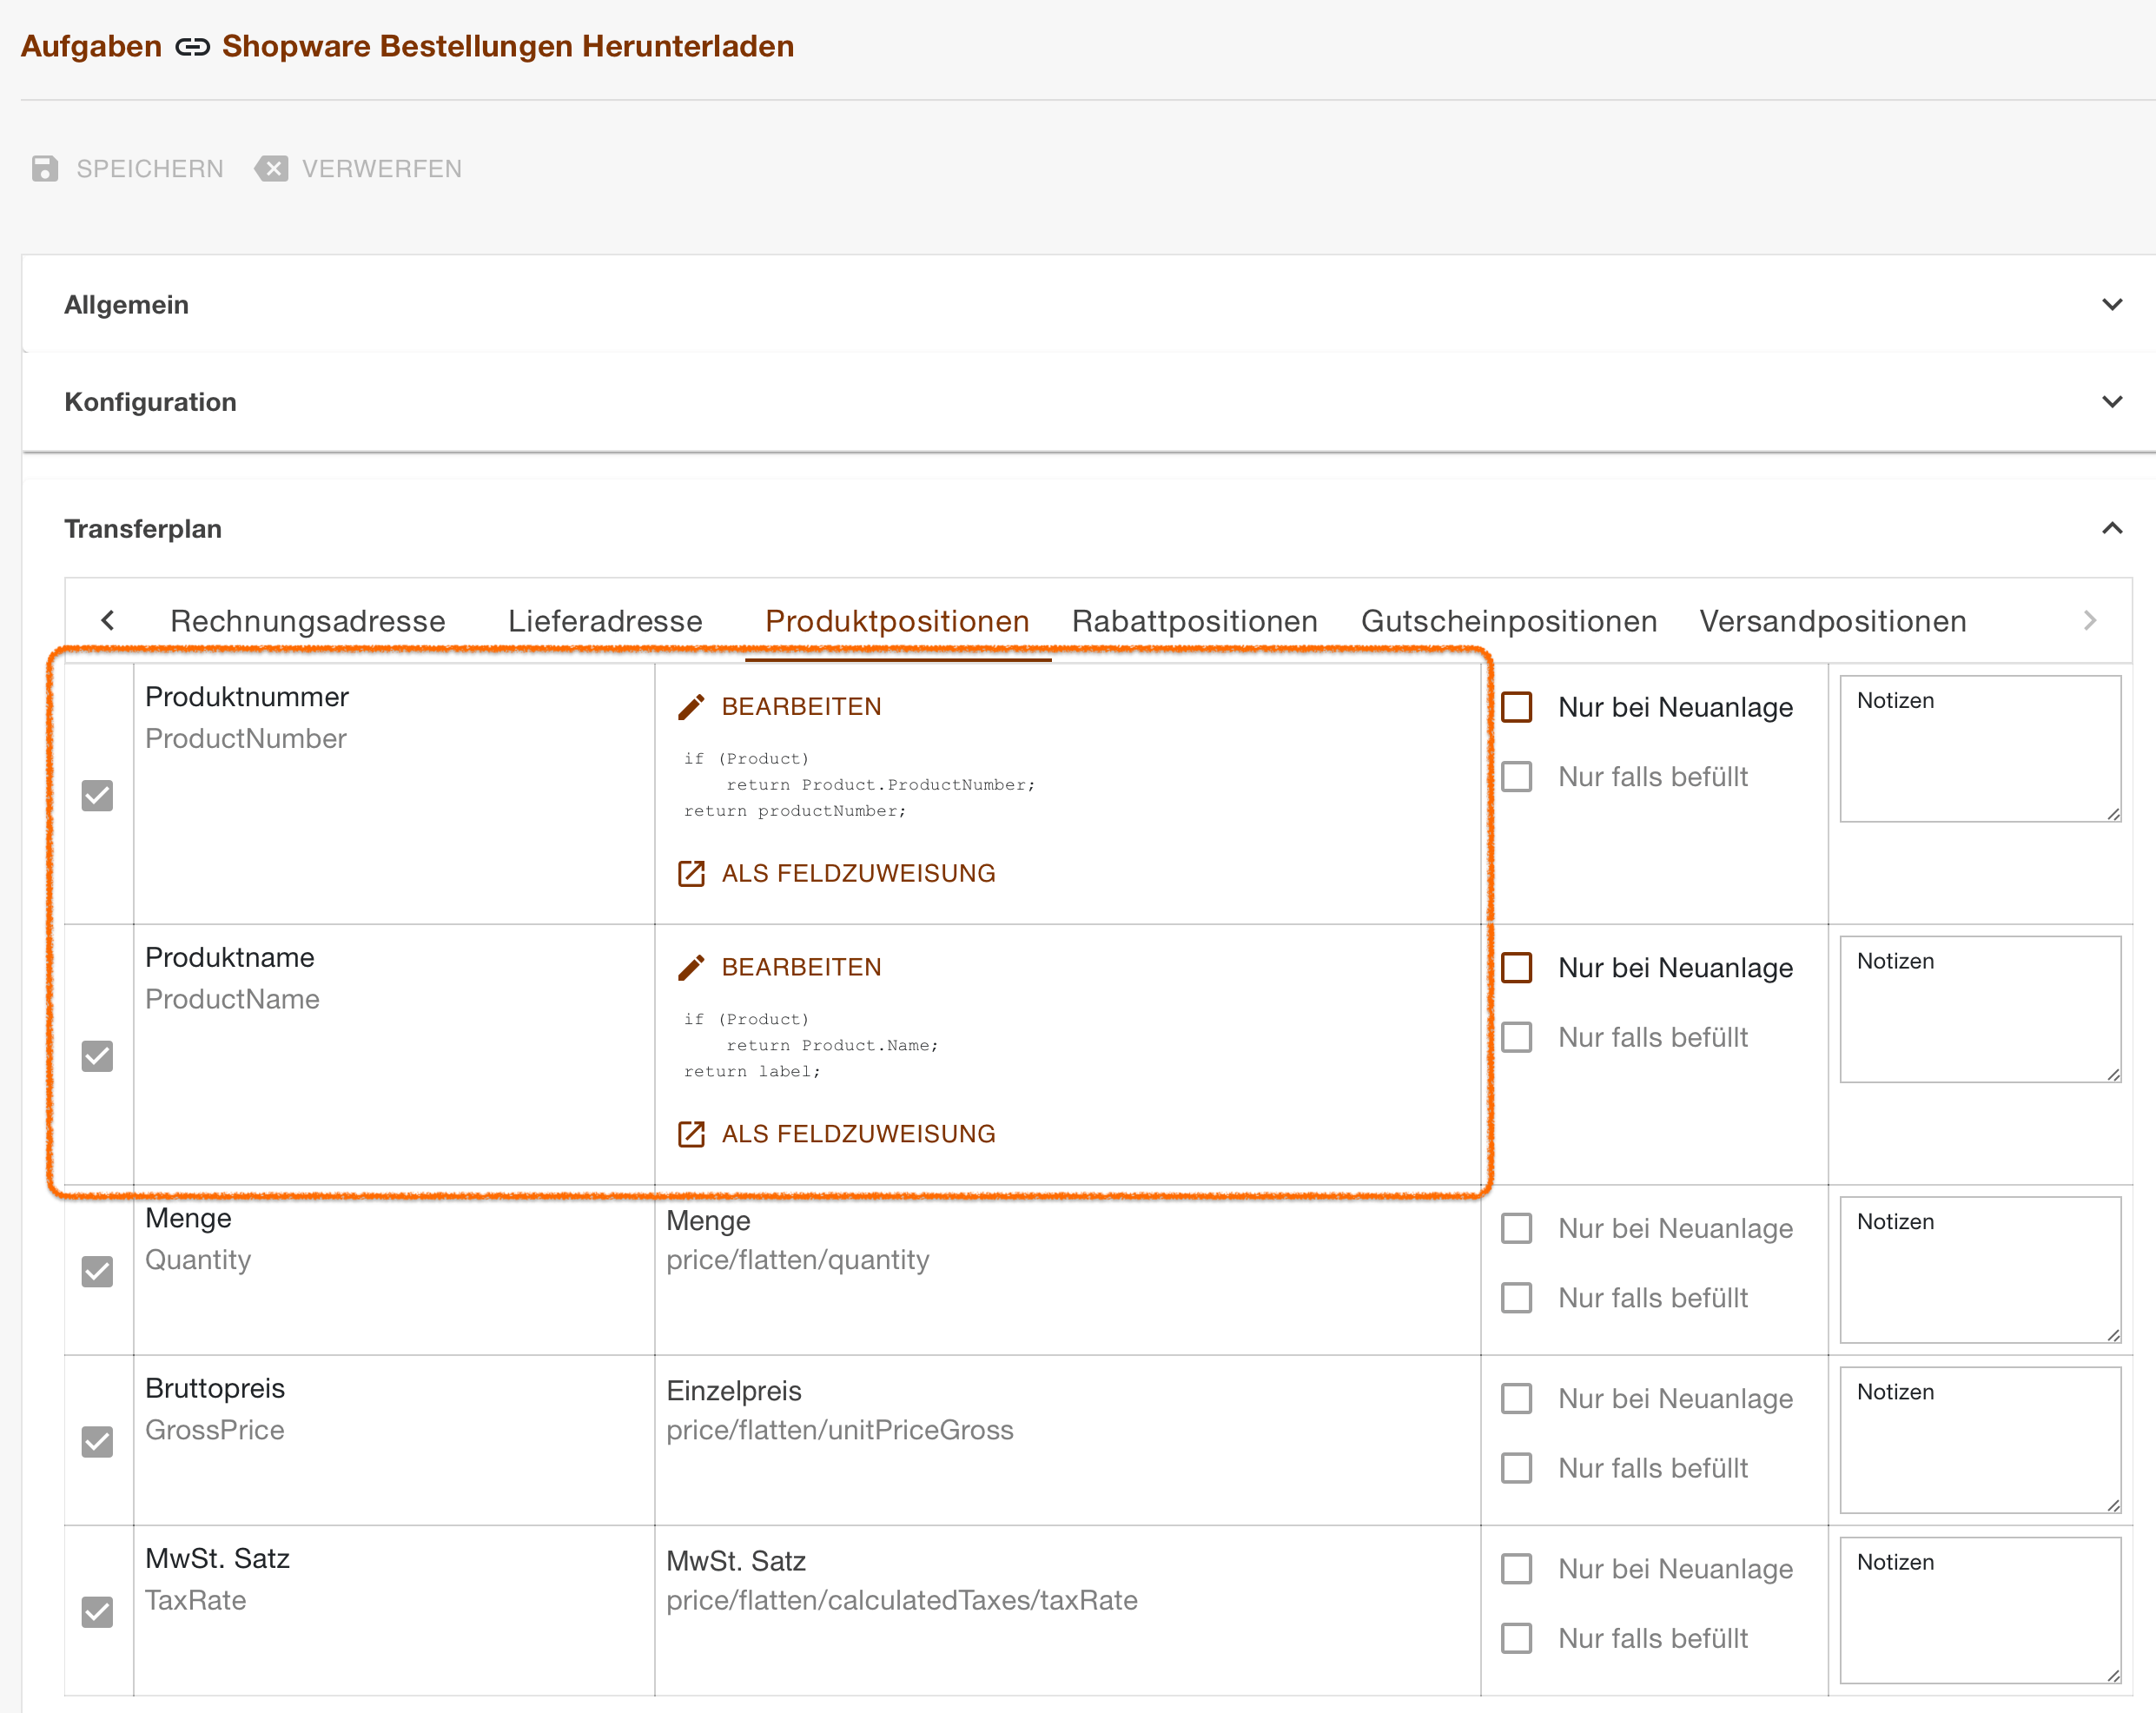
Task: Click the pencil icon for Produktnummer editing
Action: [692, 706]
